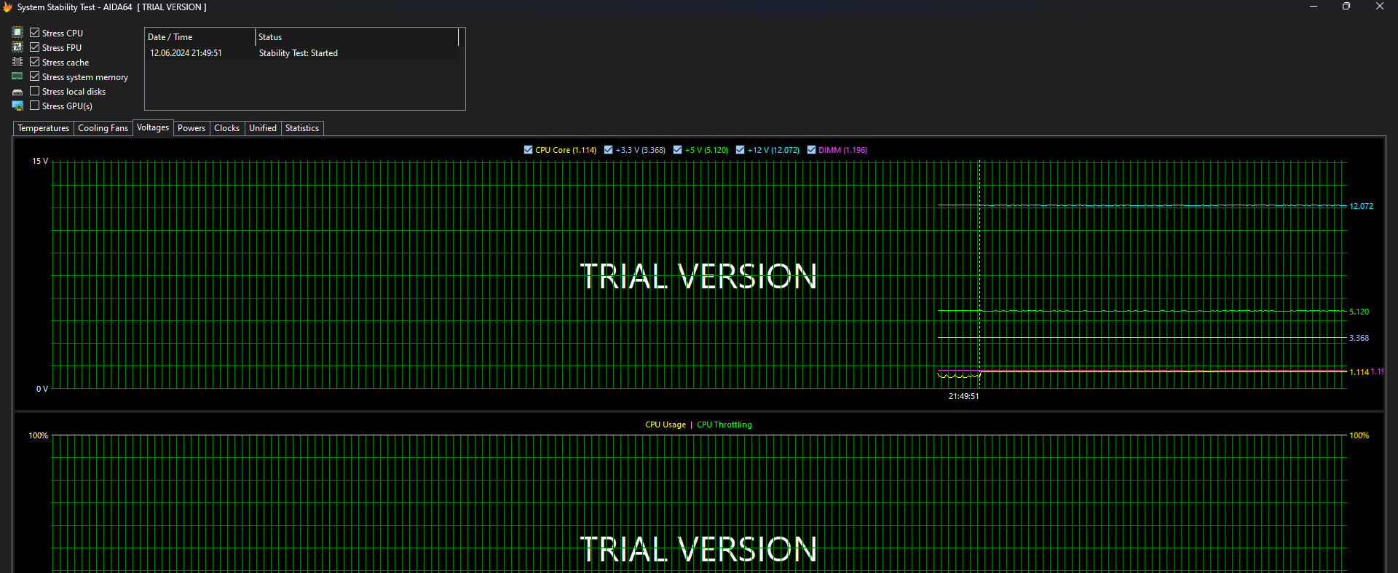The image size is (1398, 573).
Task: Select the Stability Test: Started log entry
Action: [x=298, y=53]
